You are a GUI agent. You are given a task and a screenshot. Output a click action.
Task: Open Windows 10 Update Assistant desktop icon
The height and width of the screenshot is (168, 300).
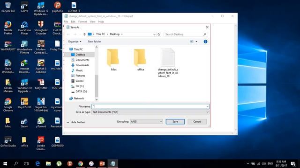(x=41, y=9)
